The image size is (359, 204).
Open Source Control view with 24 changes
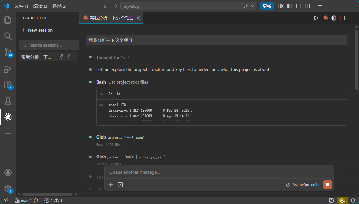point(8,52)
